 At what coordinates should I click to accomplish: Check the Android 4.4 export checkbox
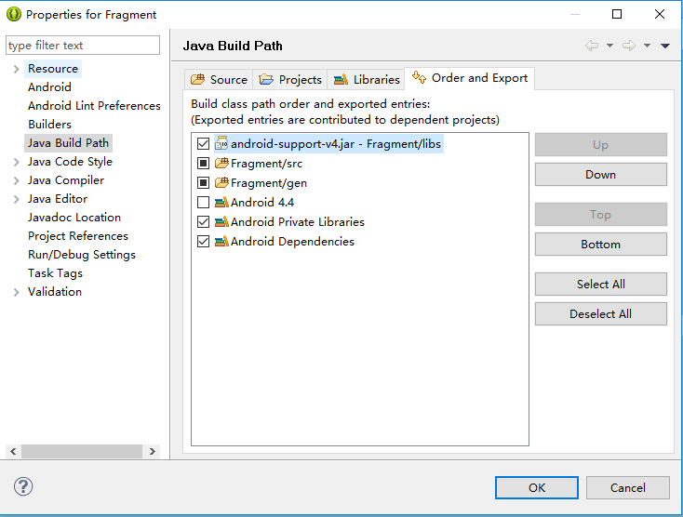click(204, 203)
